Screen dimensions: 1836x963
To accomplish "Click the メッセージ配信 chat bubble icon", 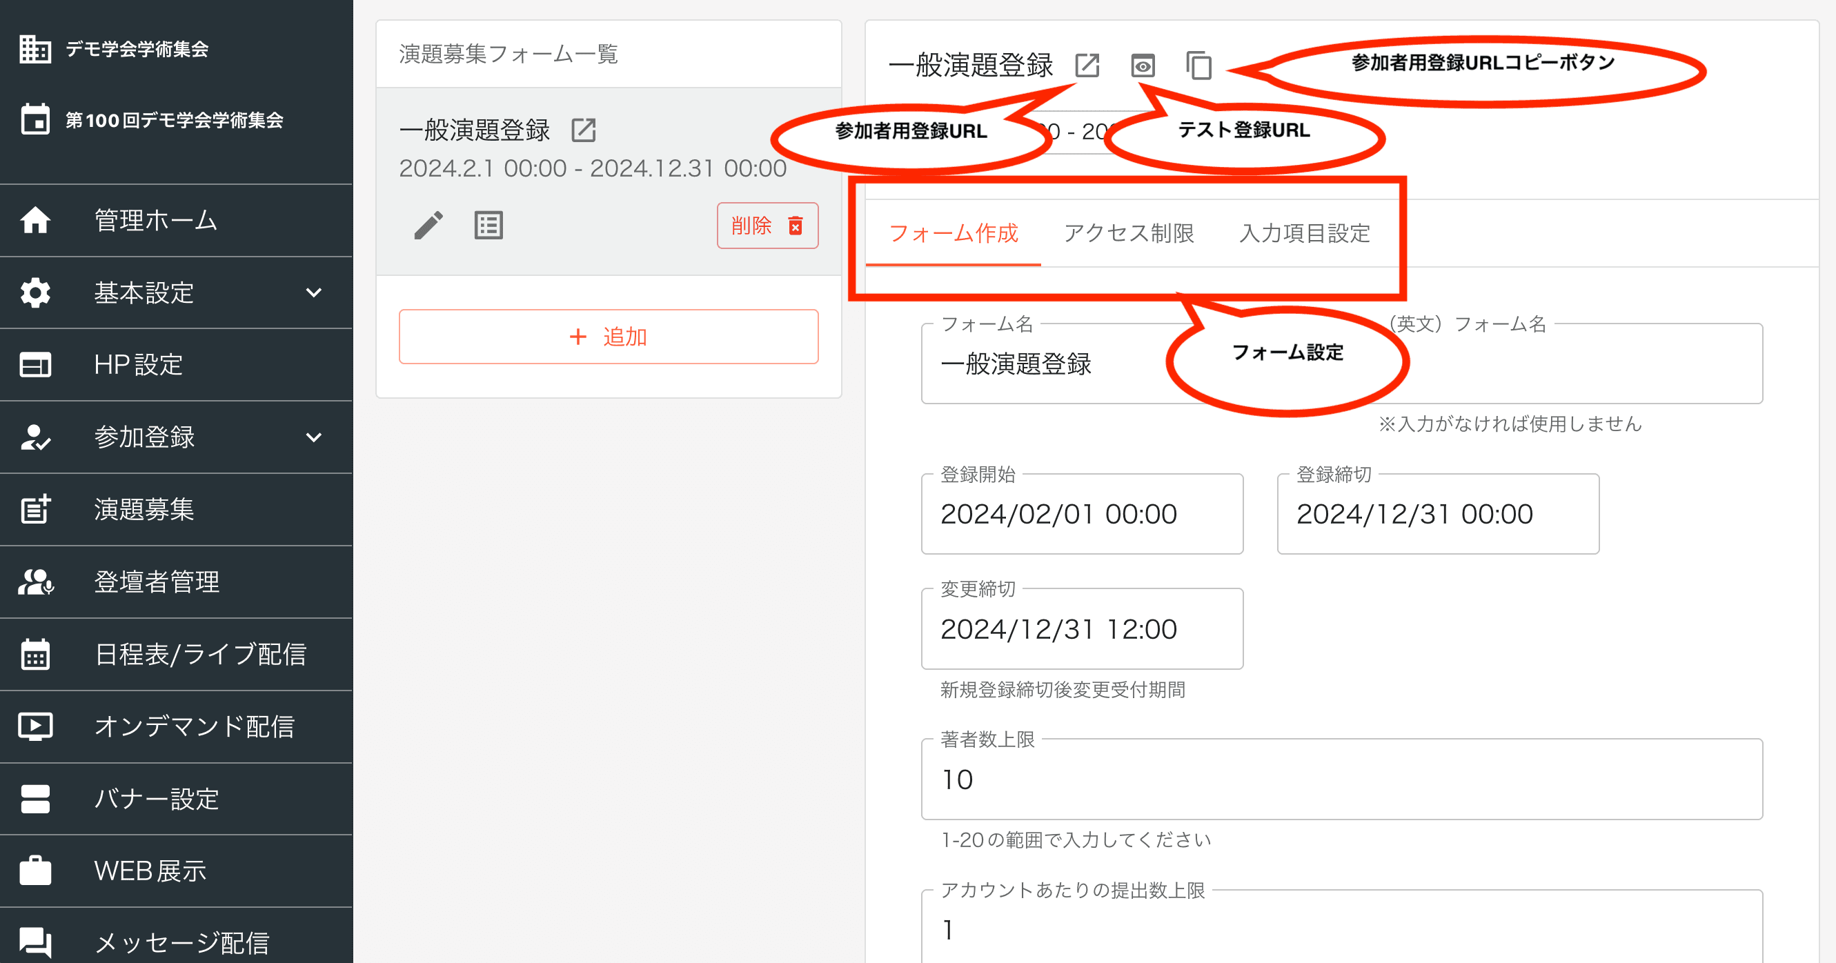I will (x=35, y=942).
